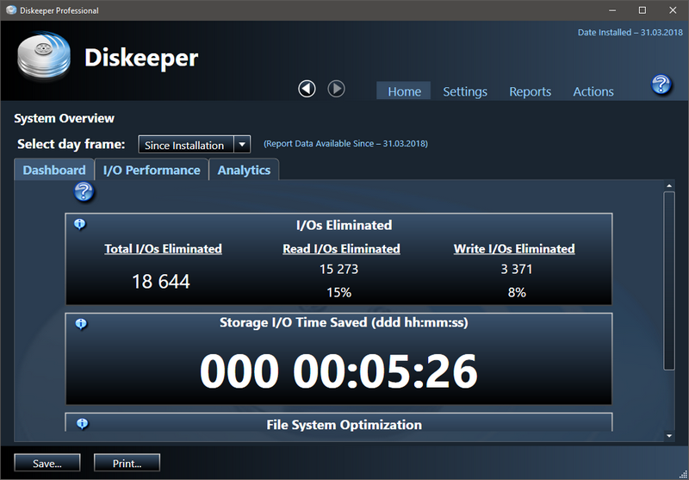Open the Actions menu
This screenshot has height=480, width=689.
click(593, 91)
